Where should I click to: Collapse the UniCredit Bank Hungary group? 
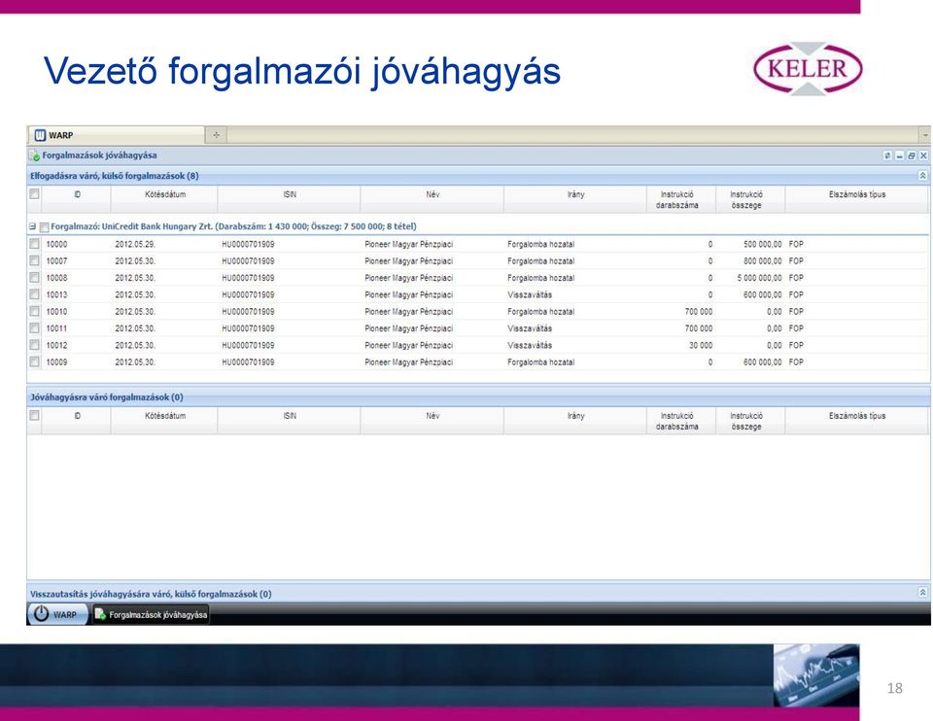point(33,226)
